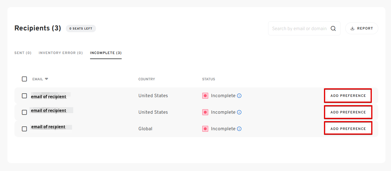Click Add Preference for the Global recipient

pyautogui.click(x=348, y=129)
